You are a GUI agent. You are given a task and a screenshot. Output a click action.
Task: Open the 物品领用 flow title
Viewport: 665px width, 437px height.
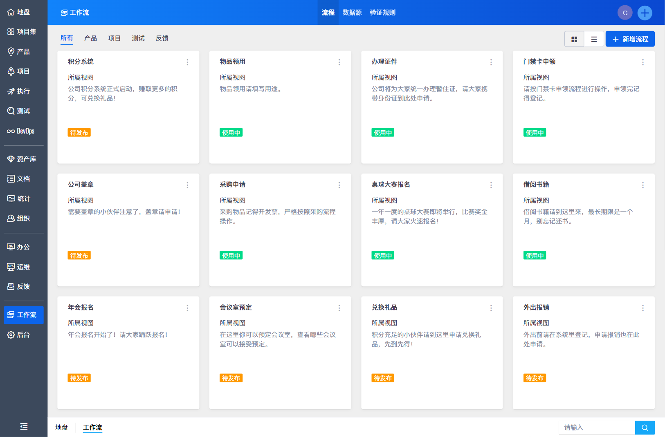233,62
